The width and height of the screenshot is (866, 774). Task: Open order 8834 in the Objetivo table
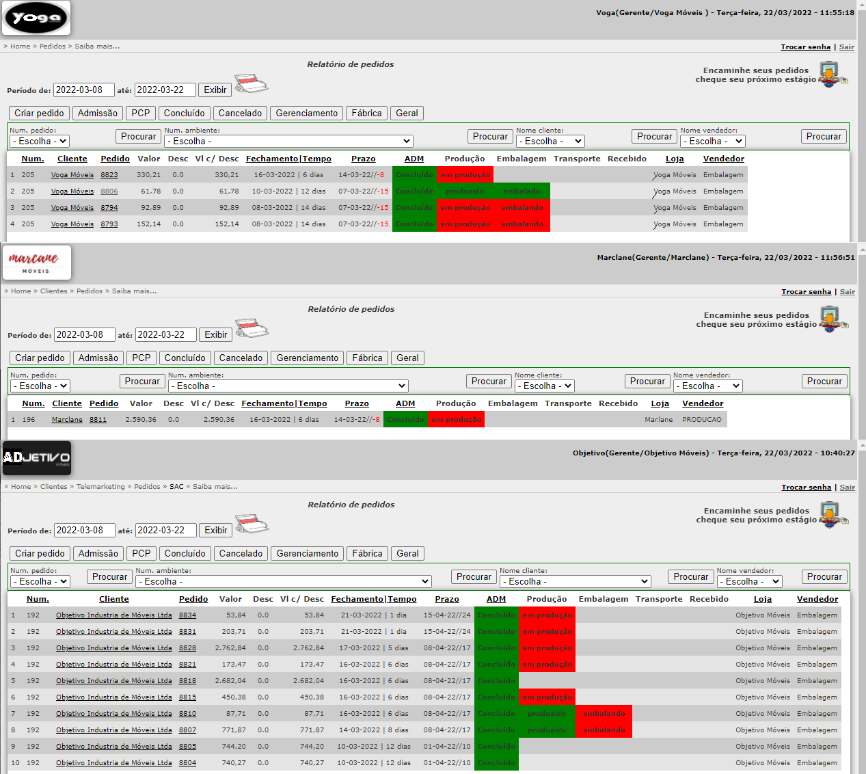187,615
